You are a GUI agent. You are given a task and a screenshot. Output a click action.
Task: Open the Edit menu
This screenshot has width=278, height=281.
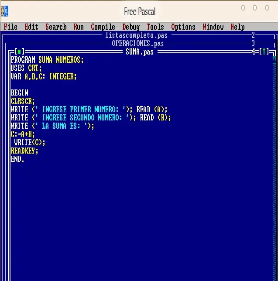coord(31,27)
